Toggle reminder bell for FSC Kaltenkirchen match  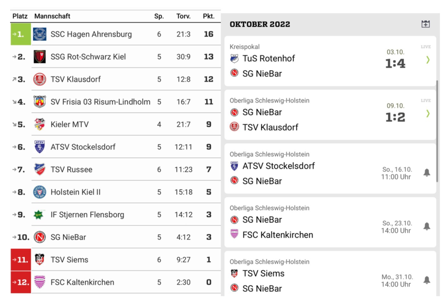pyautogui.click(x=427, y=226)
